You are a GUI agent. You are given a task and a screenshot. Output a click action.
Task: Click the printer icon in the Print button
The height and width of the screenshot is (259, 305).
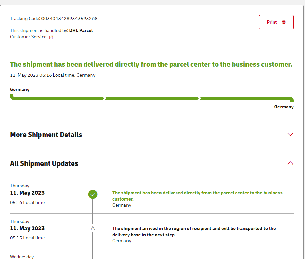click(284, 22)
